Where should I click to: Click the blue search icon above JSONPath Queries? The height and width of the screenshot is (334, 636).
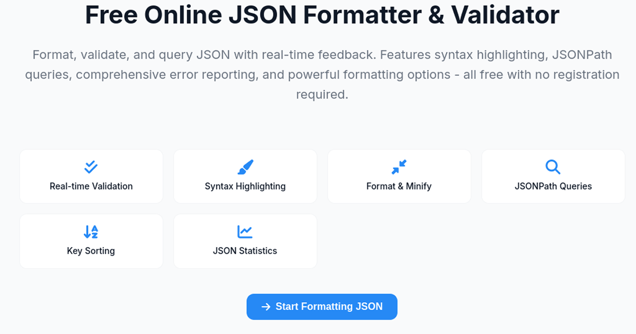pos(553,167)
